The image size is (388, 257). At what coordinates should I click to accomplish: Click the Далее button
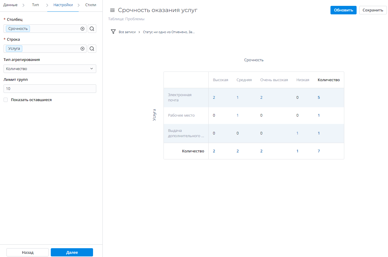point(72,252)
